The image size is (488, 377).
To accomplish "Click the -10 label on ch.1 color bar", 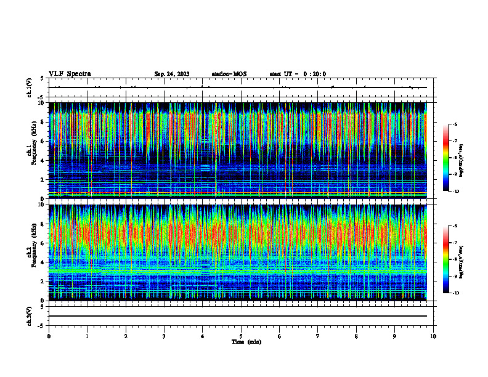I will click(x=456, y=192).
